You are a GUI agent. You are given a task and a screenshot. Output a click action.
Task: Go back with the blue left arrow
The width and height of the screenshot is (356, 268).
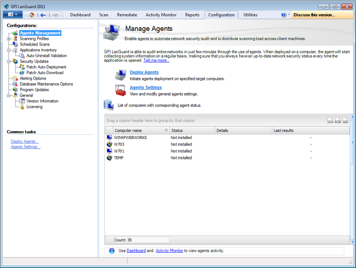(x=43, y=15)
